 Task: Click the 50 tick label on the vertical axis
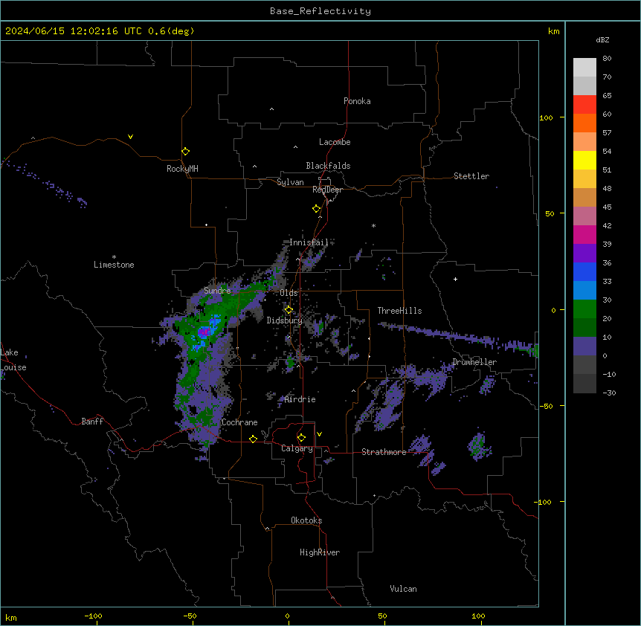[550, 213]
